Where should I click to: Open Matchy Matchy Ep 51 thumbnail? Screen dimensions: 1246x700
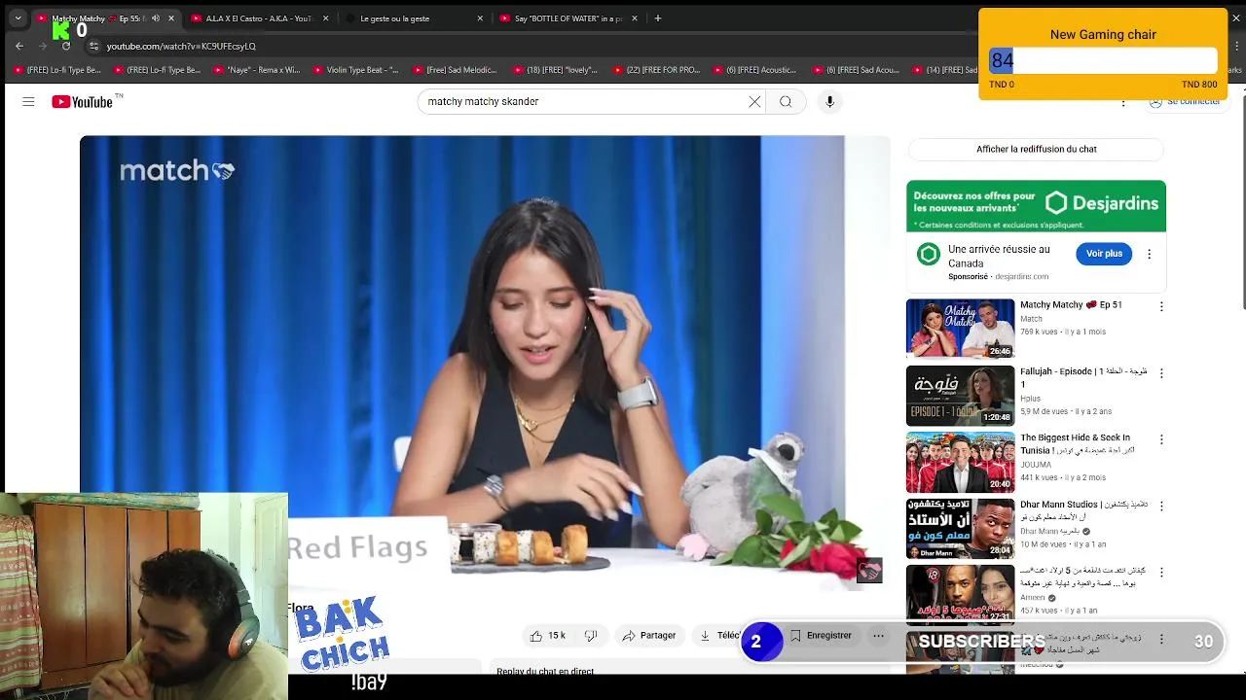click(x=960, y=329)
